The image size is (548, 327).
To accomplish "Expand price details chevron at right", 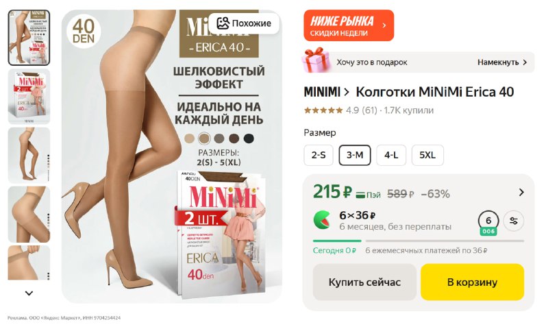I will tap(521, 193).
